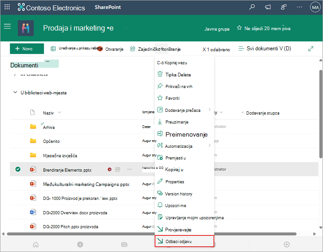Click the globe icon in bottom bar
Image resolution: width=323 pixels, height=252 pixels.
(80, 244)
